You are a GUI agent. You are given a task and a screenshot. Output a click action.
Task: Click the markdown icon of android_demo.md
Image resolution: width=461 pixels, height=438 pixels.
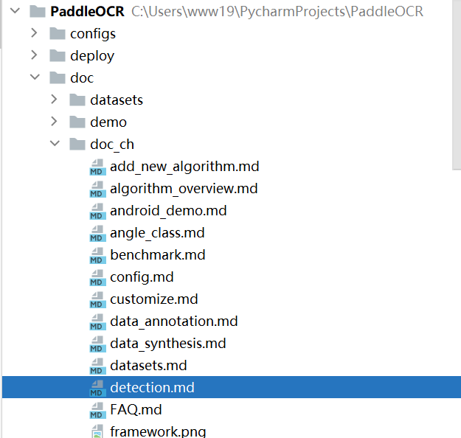[97, 211]
